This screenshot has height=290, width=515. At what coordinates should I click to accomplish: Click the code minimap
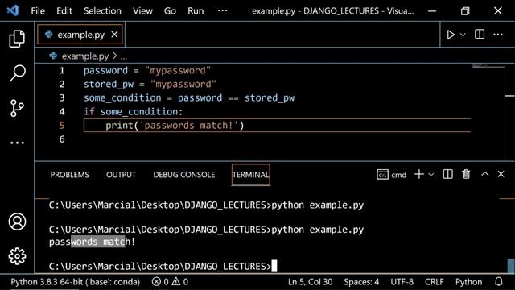coord(488,66)
